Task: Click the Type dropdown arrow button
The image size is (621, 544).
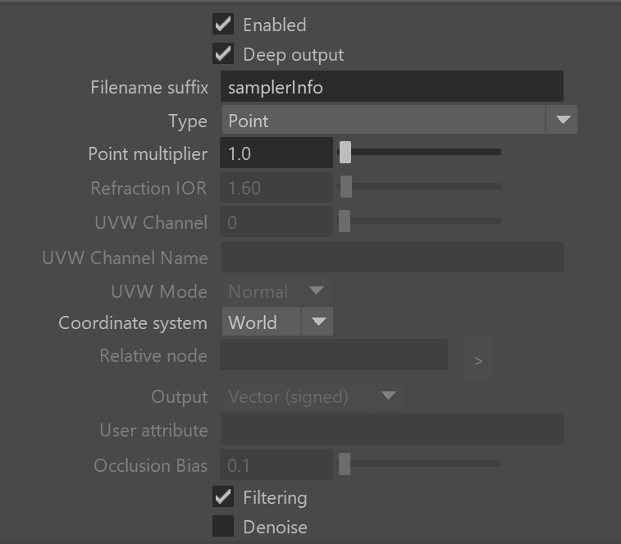Action: tap(563, 120)
